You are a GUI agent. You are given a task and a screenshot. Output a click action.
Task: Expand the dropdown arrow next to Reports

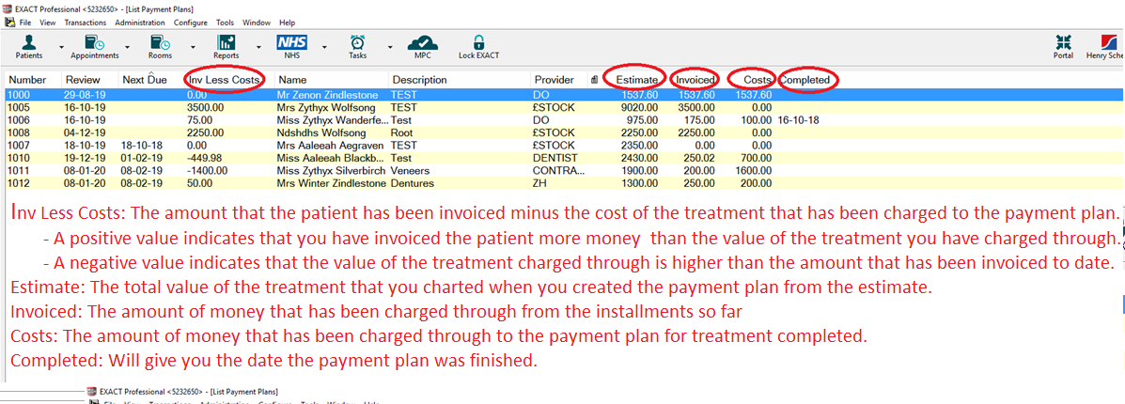[x=259, y=47]
